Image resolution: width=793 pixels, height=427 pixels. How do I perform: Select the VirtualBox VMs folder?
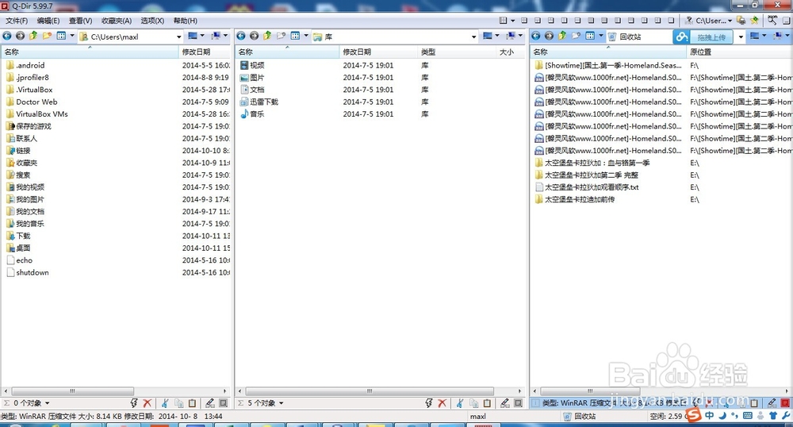[41, 113]
